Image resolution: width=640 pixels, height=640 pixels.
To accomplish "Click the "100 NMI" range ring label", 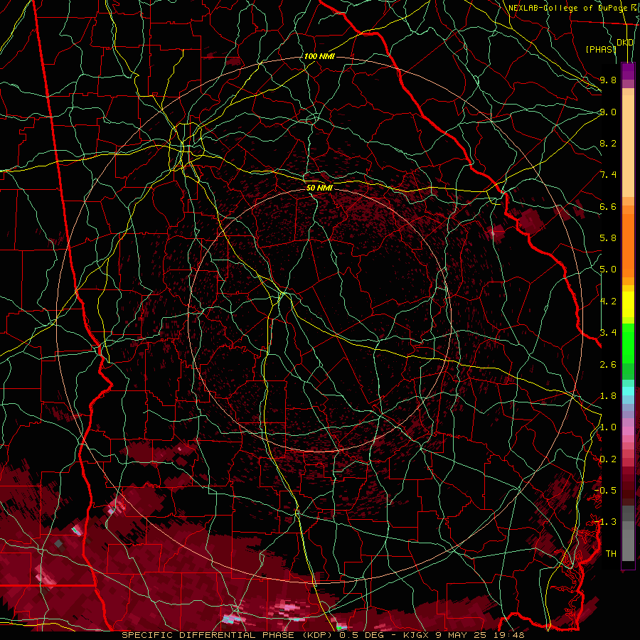I will coord(319,56).
